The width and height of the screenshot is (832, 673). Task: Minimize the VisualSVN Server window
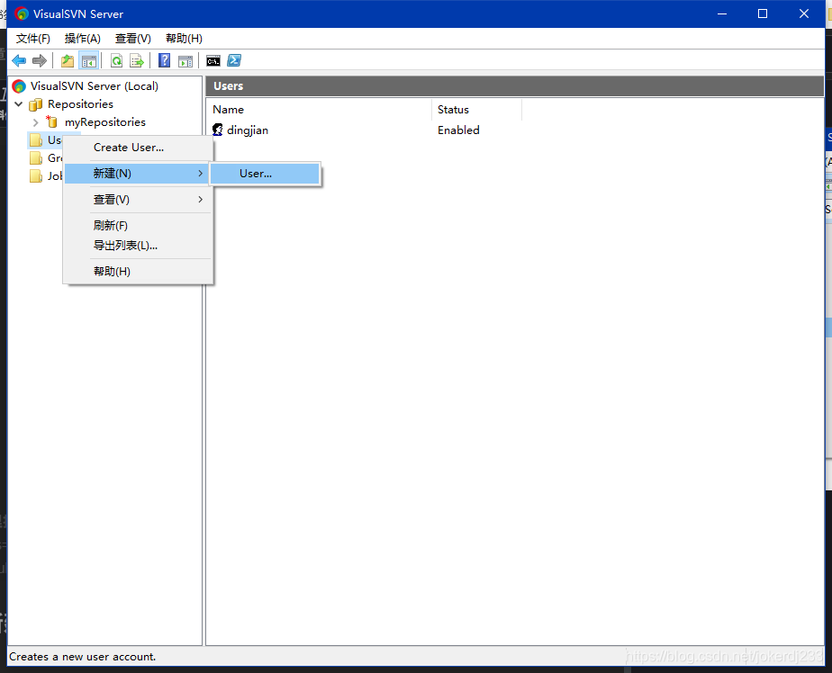(x=721, y=13)
